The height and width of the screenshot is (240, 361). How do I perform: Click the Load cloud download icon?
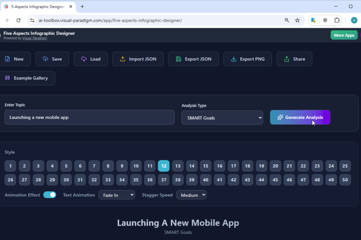click(84, 59)
